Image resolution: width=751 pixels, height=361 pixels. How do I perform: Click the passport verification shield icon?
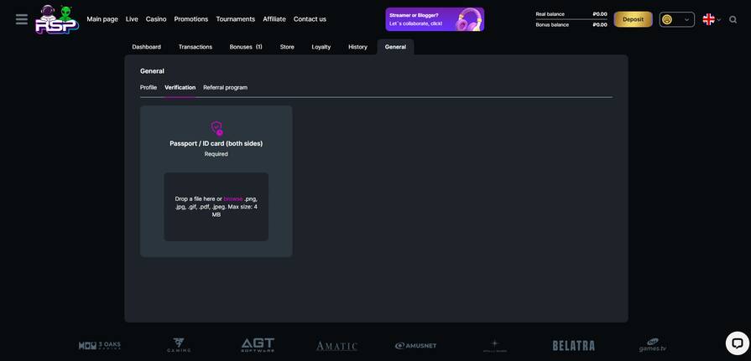pos(216,128)
